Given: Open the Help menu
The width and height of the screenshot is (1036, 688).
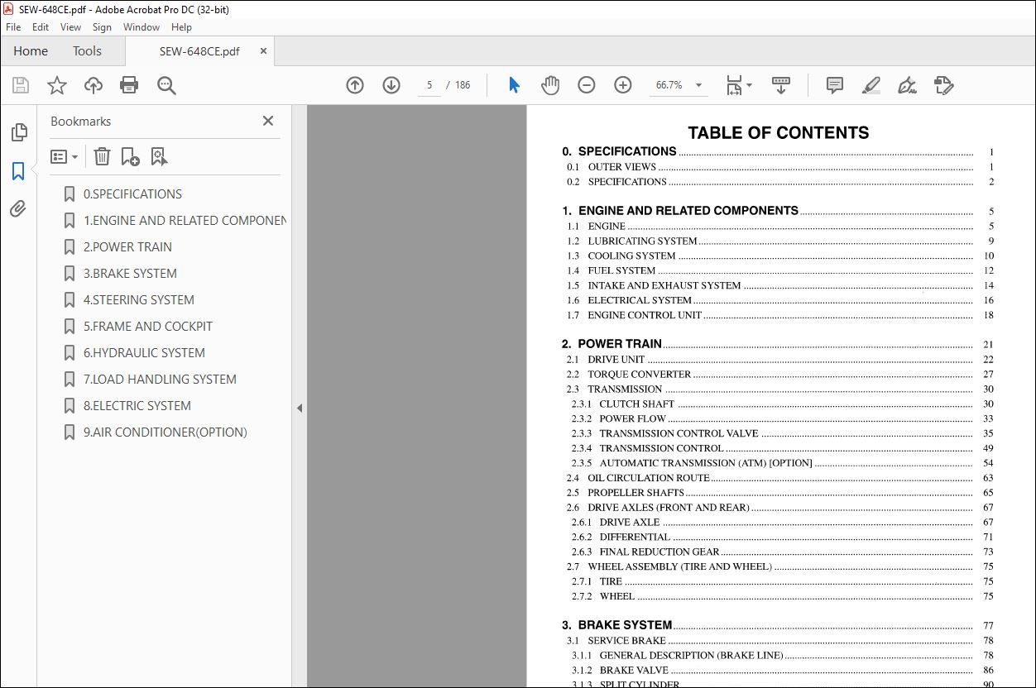Looking at the screenshot, I should coord(181,27).
